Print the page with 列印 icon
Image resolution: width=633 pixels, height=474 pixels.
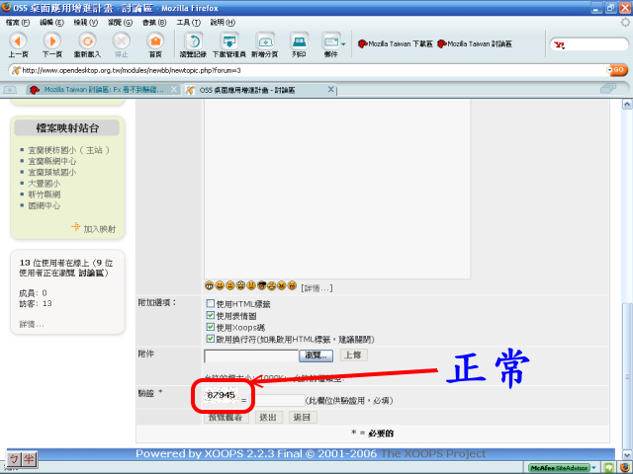coord(299,41)
